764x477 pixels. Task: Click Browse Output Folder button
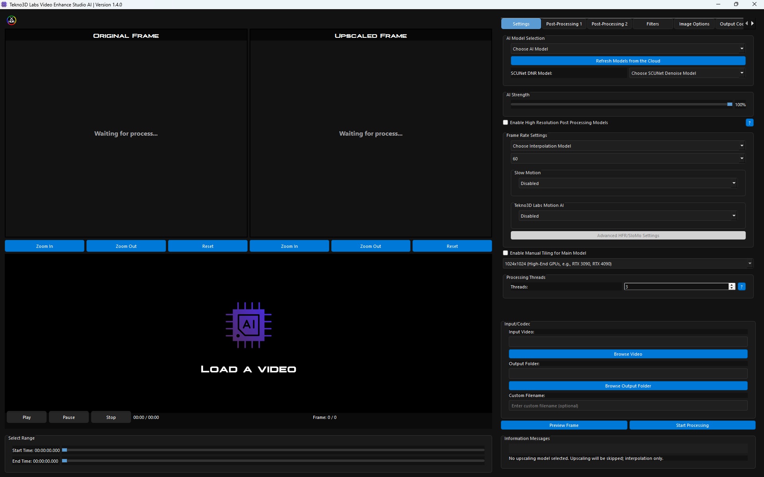628,386
